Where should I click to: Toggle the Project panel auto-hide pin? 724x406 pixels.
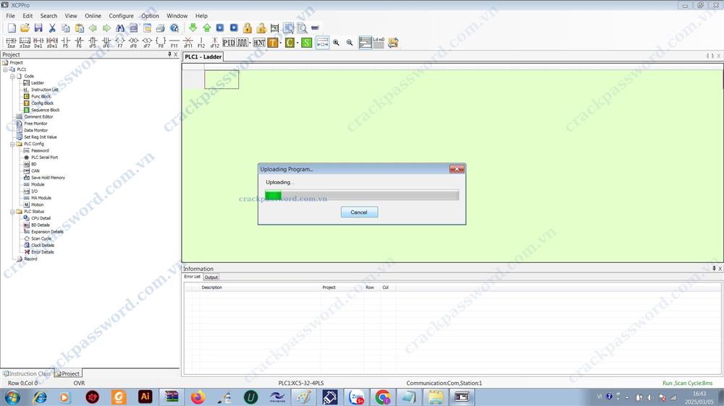click(x=169, y=54)
